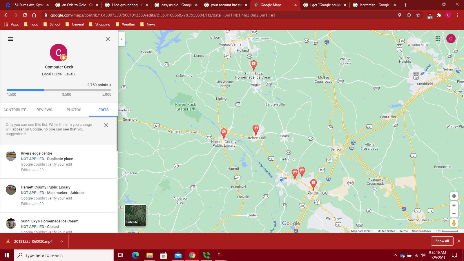Open the Food bookmarks folder
464x261 pixels.
31,24
